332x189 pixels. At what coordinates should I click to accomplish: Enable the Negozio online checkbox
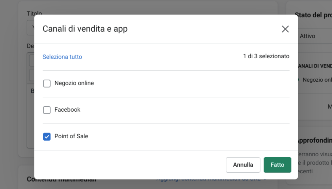[x=47, y=83]
